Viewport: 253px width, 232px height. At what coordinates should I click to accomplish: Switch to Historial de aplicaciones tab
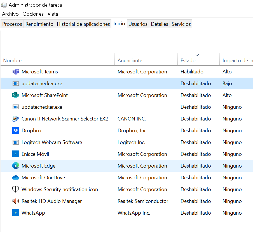(83, 24)
